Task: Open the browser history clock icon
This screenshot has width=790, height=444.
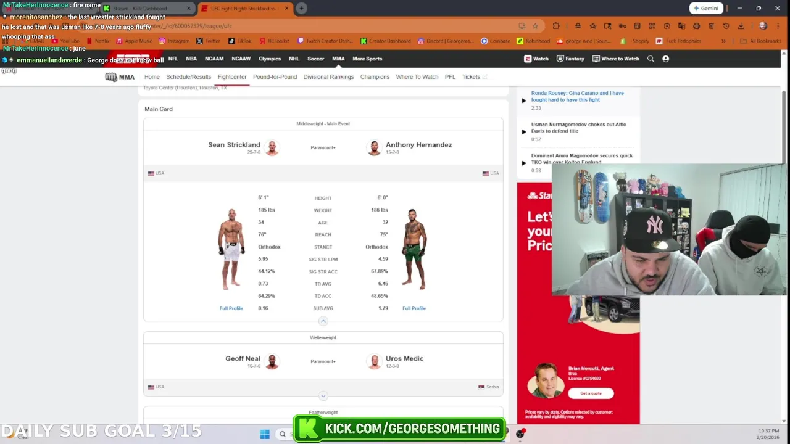Action: tap(726, 26)
